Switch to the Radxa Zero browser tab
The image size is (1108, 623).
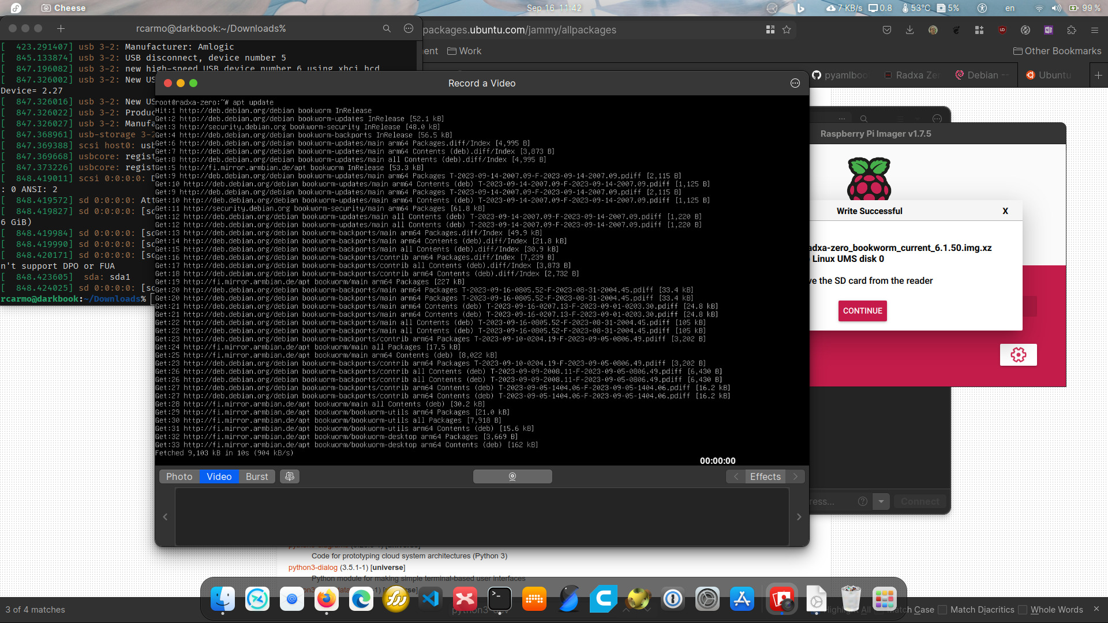click(913, 75)
